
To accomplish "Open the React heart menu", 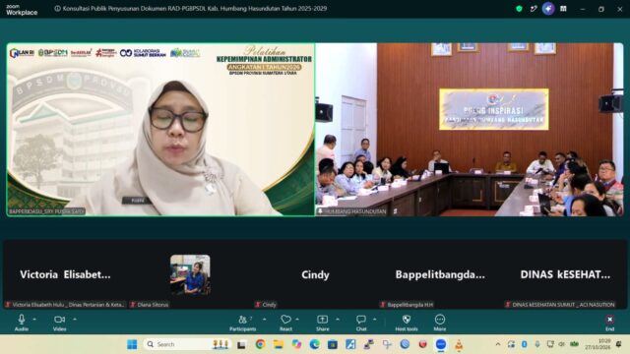I will tap(285, 323).
